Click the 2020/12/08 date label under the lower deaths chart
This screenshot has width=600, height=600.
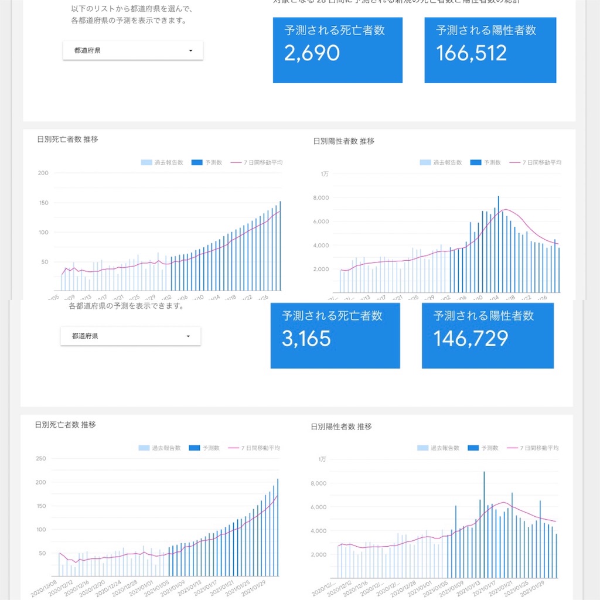click(44, 588)
